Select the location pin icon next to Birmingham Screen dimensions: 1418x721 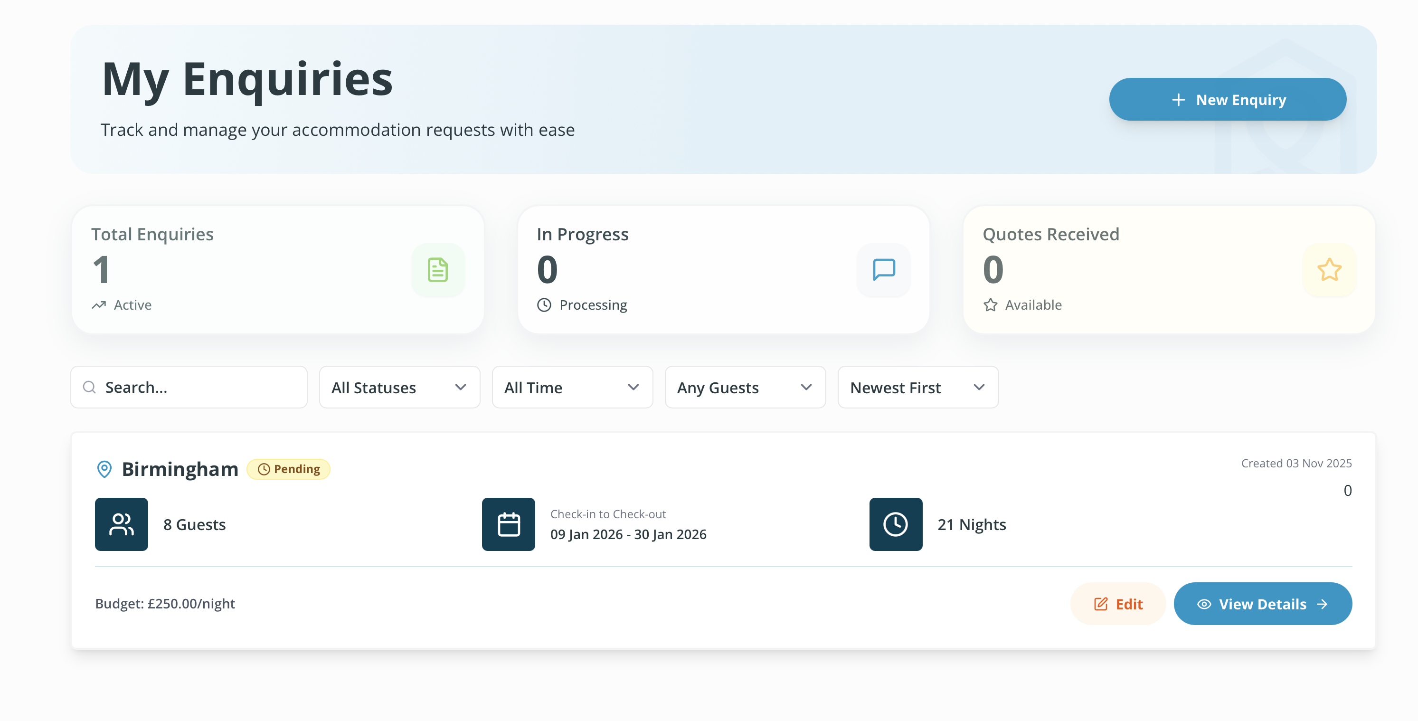(104, 469)
